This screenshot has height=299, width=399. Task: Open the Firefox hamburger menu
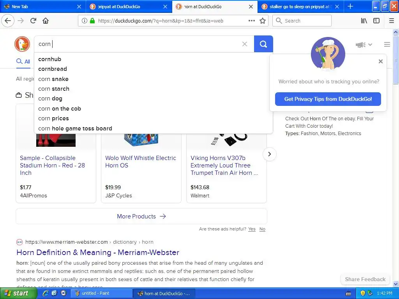(x=391, y=21)
